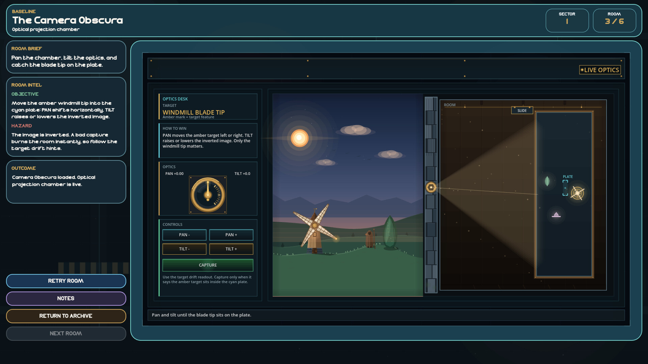Click the glowing sun in the scene

(299, 138)
